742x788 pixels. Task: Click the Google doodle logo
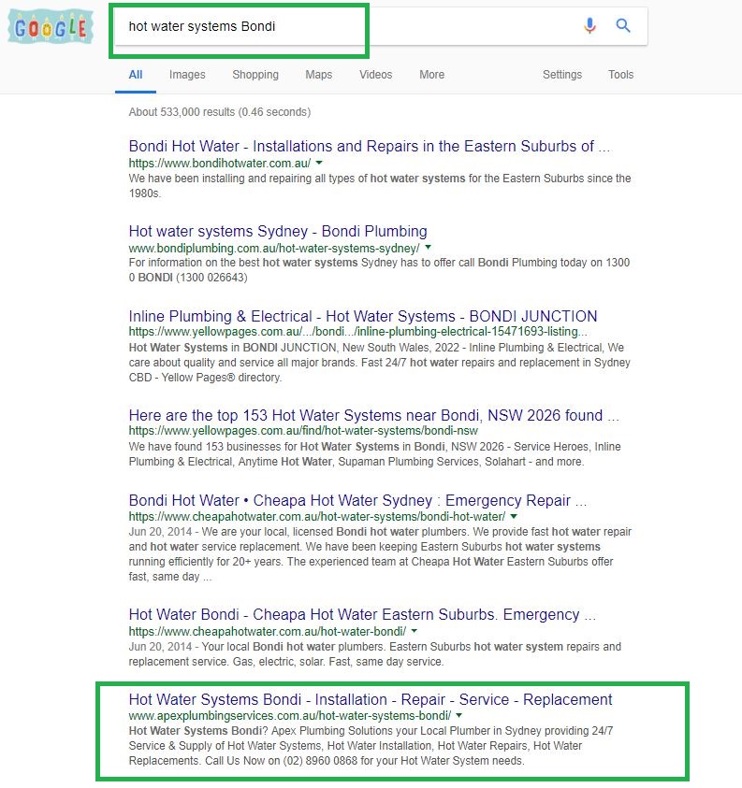point(51,26)
